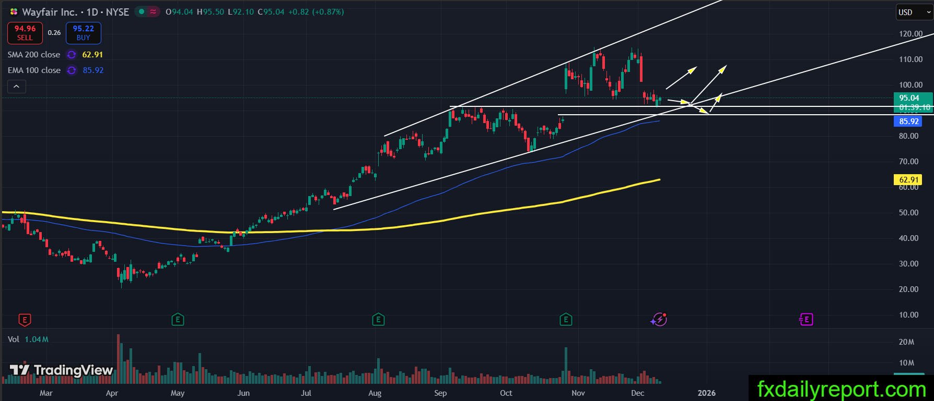The height and width of the screenshot is (401, 934).
Task: Click the 70.00 price-axis label
Action: (x=908, y=162)
